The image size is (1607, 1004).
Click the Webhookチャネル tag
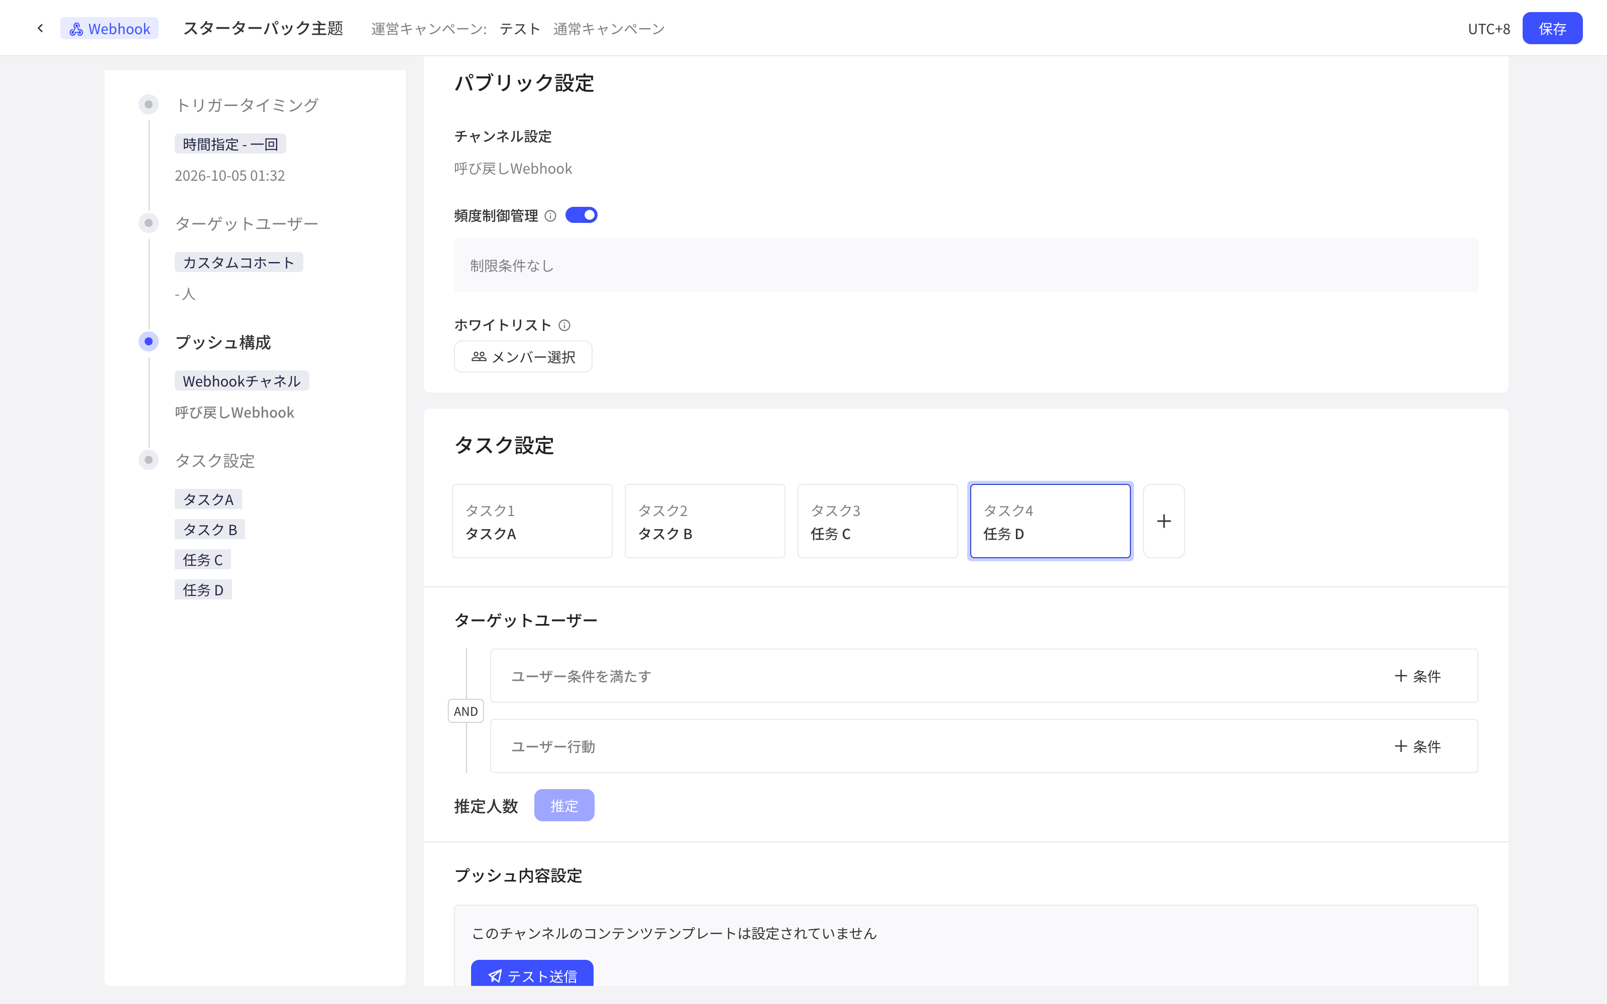(x=242, y=381)
